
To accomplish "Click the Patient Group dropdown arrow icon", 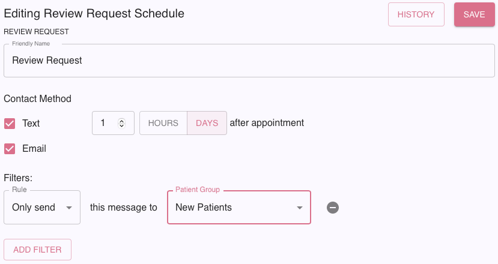I will 299,208.
